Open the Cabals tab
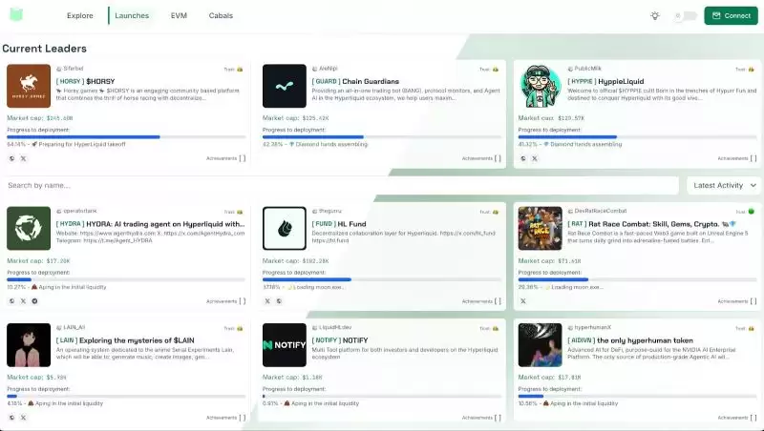 (x=221, y=15)
